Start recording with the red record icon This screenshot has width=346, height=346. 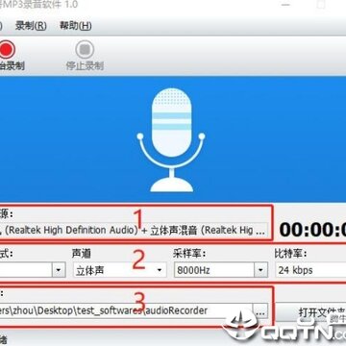pyautogui.click(x=7, y=50)
